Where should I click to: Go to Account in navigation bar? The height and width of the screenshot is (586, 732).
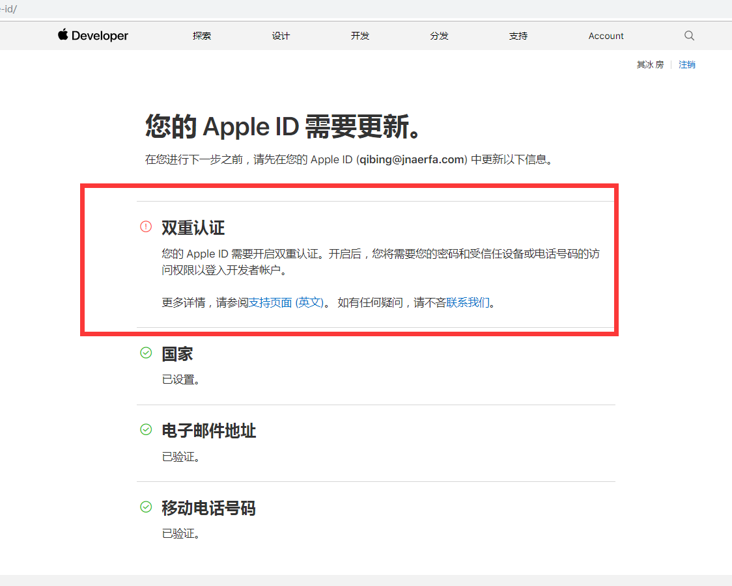[606, 36]
